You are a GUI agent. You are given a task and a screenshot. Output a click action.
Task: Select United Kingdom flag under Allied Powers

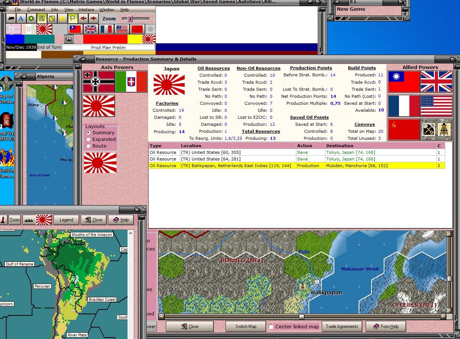tap(436, 82)
